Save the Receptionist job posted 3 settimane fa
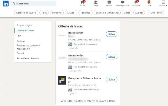168x106 pixels. tap(112, 57)
